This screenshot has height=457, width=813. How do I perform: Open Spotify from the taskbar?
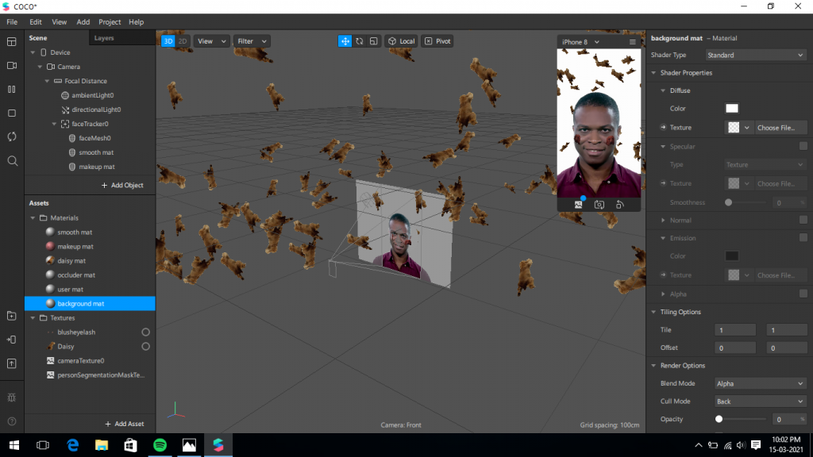coord(160,445)
